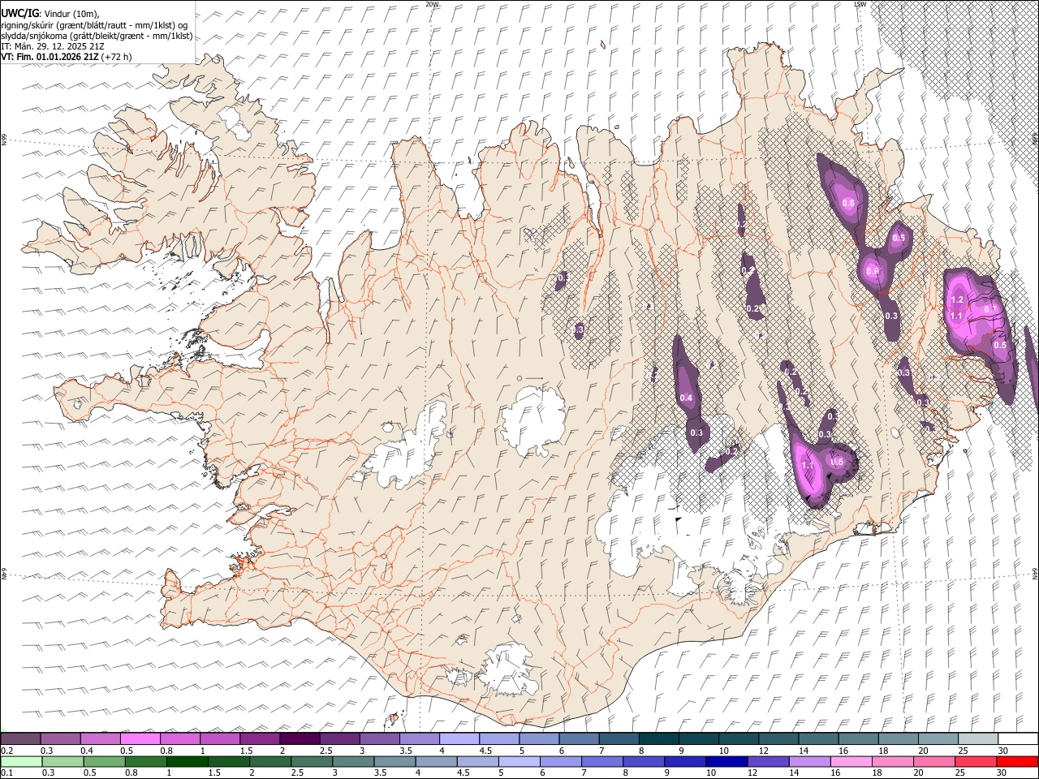Rain legend swatch between 5 and 6
The width and height of the screenshot is (1039, 779).
[519, 761]
